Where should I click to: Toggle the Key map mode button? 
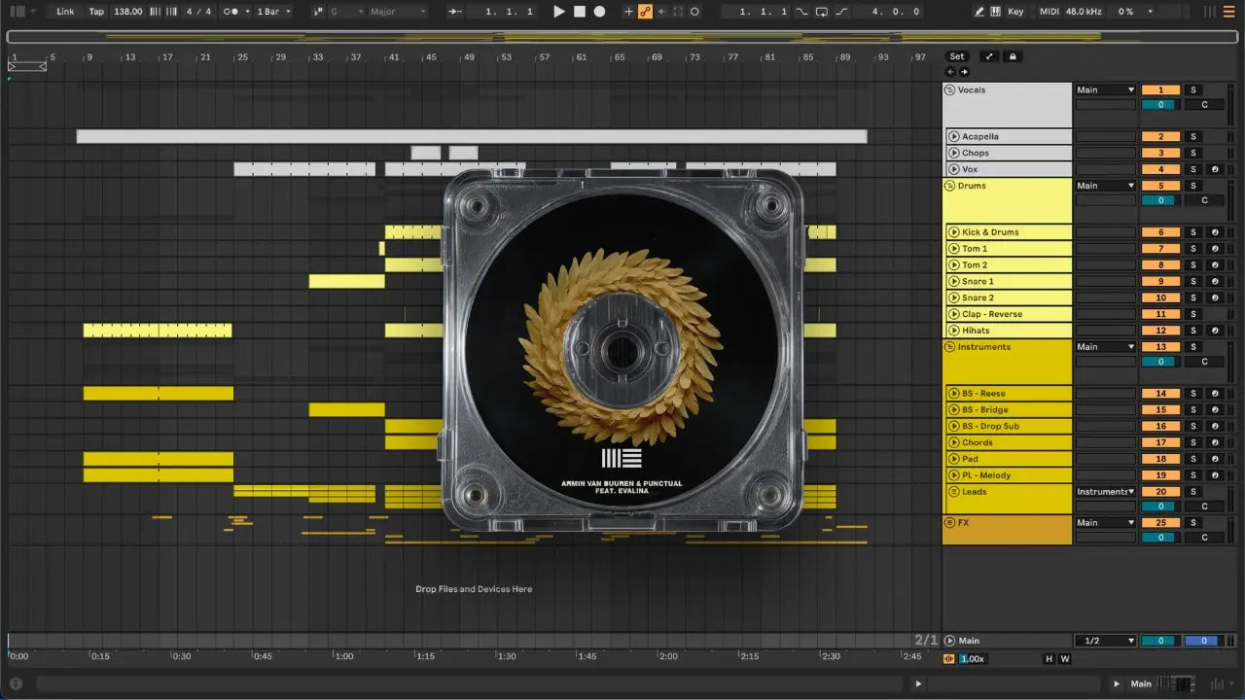click(x=1016, y=12)
